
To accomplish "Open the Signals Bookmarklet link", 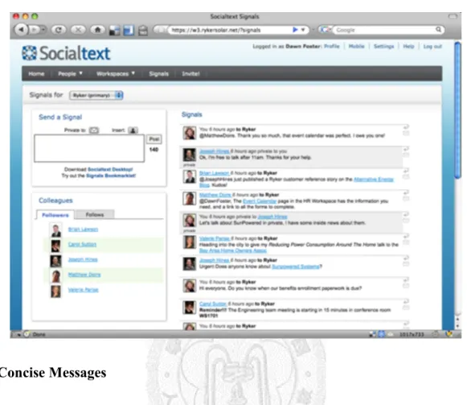I will (111, 176).
